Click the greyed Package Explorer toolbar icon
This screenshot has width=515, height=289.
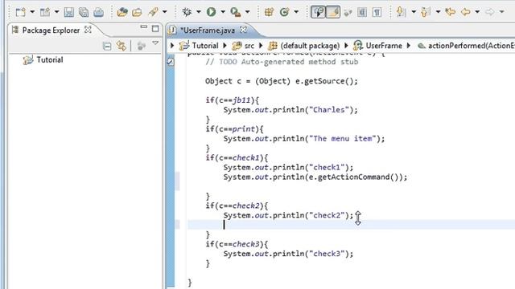pos(142,46)
